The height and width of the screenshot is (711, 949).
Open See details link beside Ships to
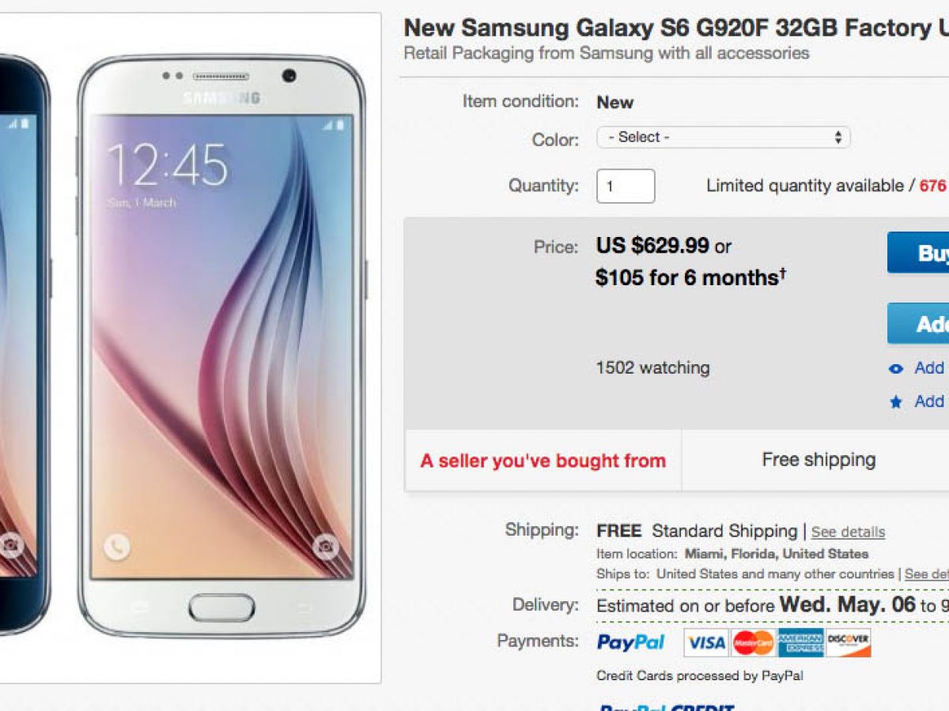pyautogui.click(x=927, y=574)
